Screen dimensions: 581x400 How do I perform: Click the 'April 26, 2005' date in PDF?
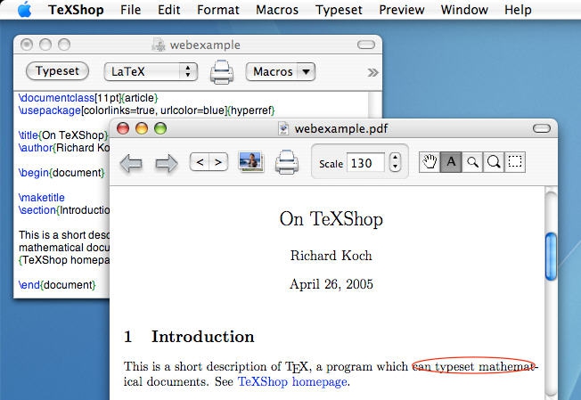pos(331,284)
